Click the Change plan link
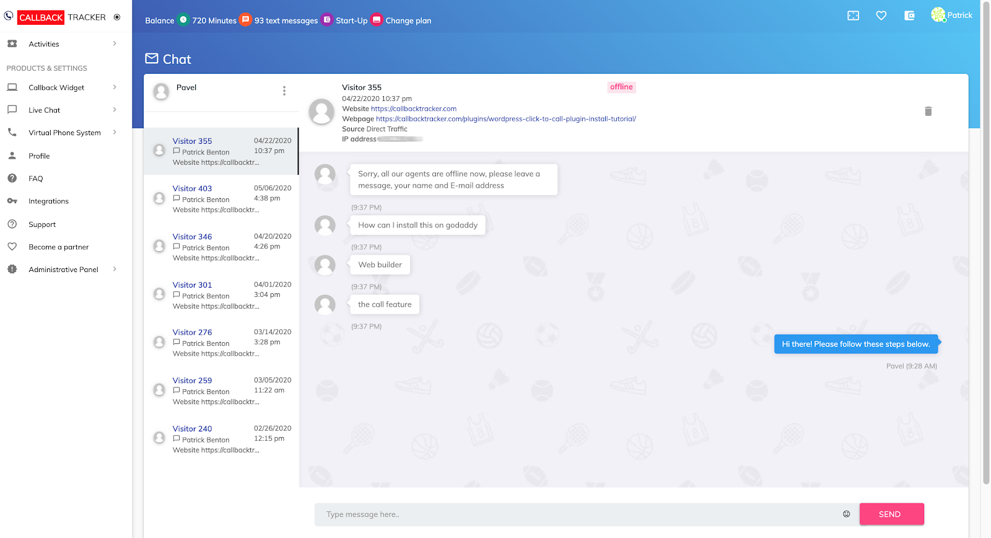 [x=408, y=20]
